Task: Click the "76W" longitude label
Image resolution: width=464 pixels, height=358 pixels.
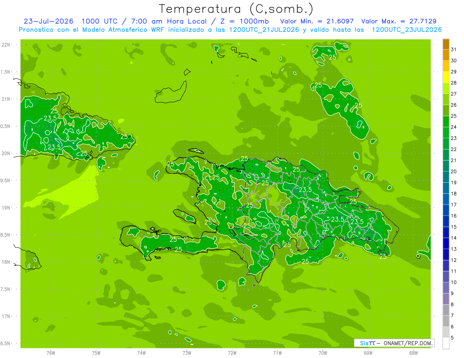Action: 51,353
